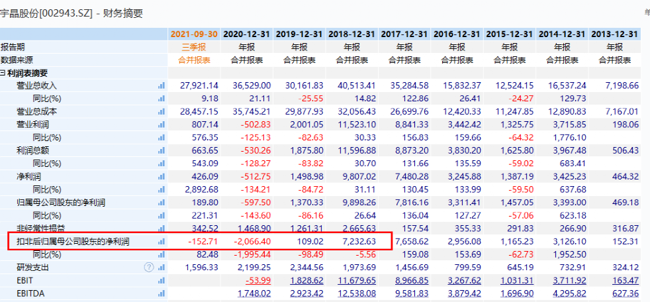
Task: Click the help question mark beside 研发支出
Action: 149,268
